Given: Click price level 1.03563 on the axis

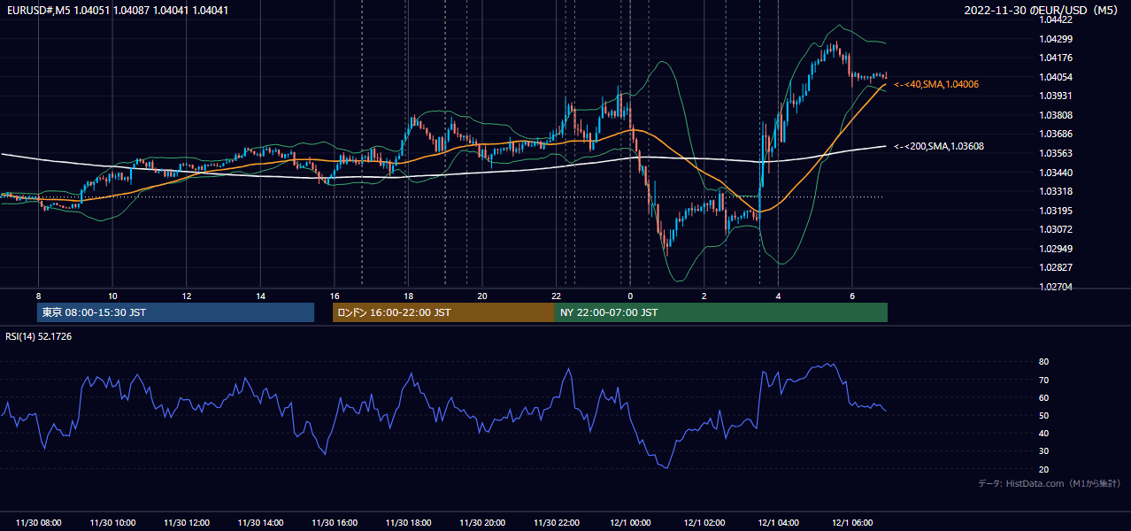Looking at the screenshot, I should (1056, 153).
